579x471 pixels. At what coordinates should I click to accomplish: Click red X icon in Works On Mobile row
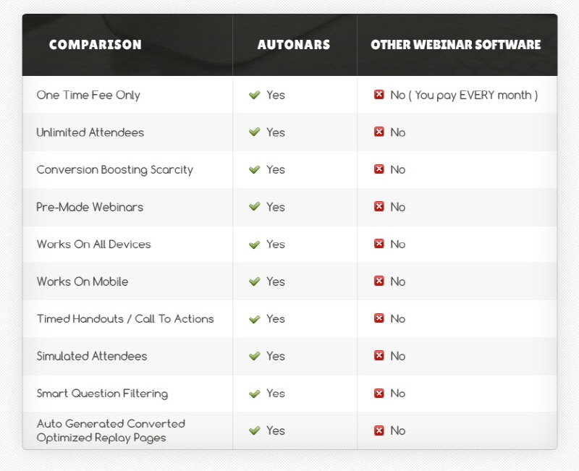379,281
